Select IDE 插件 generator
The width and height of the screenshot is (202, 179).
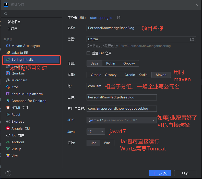[x=31, y=135]
